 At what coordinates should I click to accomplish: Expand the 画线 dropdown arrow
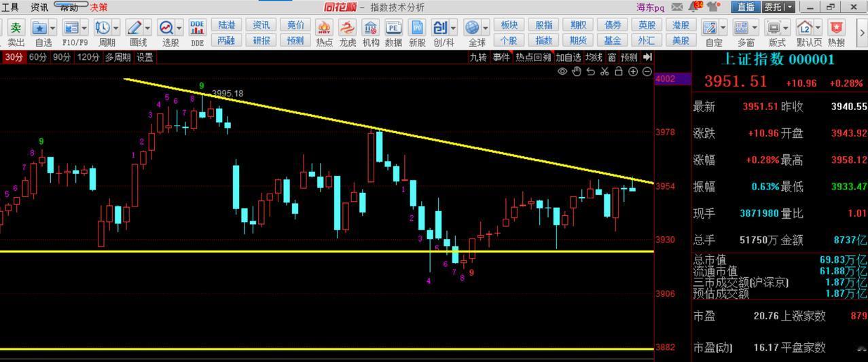click(x=147, y=28)
